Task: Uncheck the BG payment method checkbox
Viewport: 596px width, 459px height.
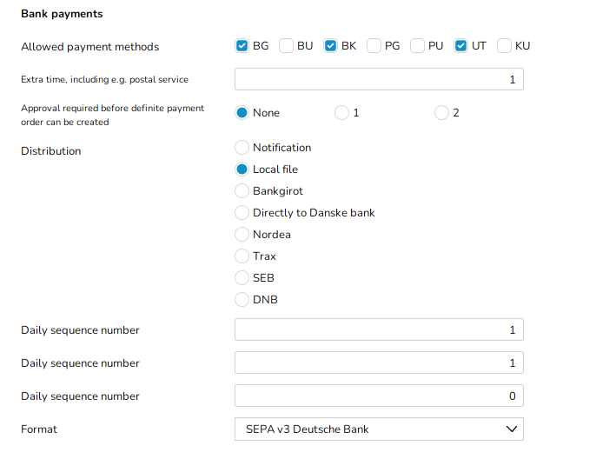Action: click(x=242, y=46)
